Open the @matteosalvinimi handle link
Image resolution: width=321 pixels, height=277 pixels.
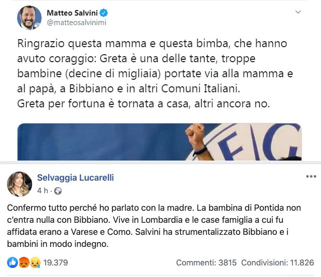coord(76,23)
